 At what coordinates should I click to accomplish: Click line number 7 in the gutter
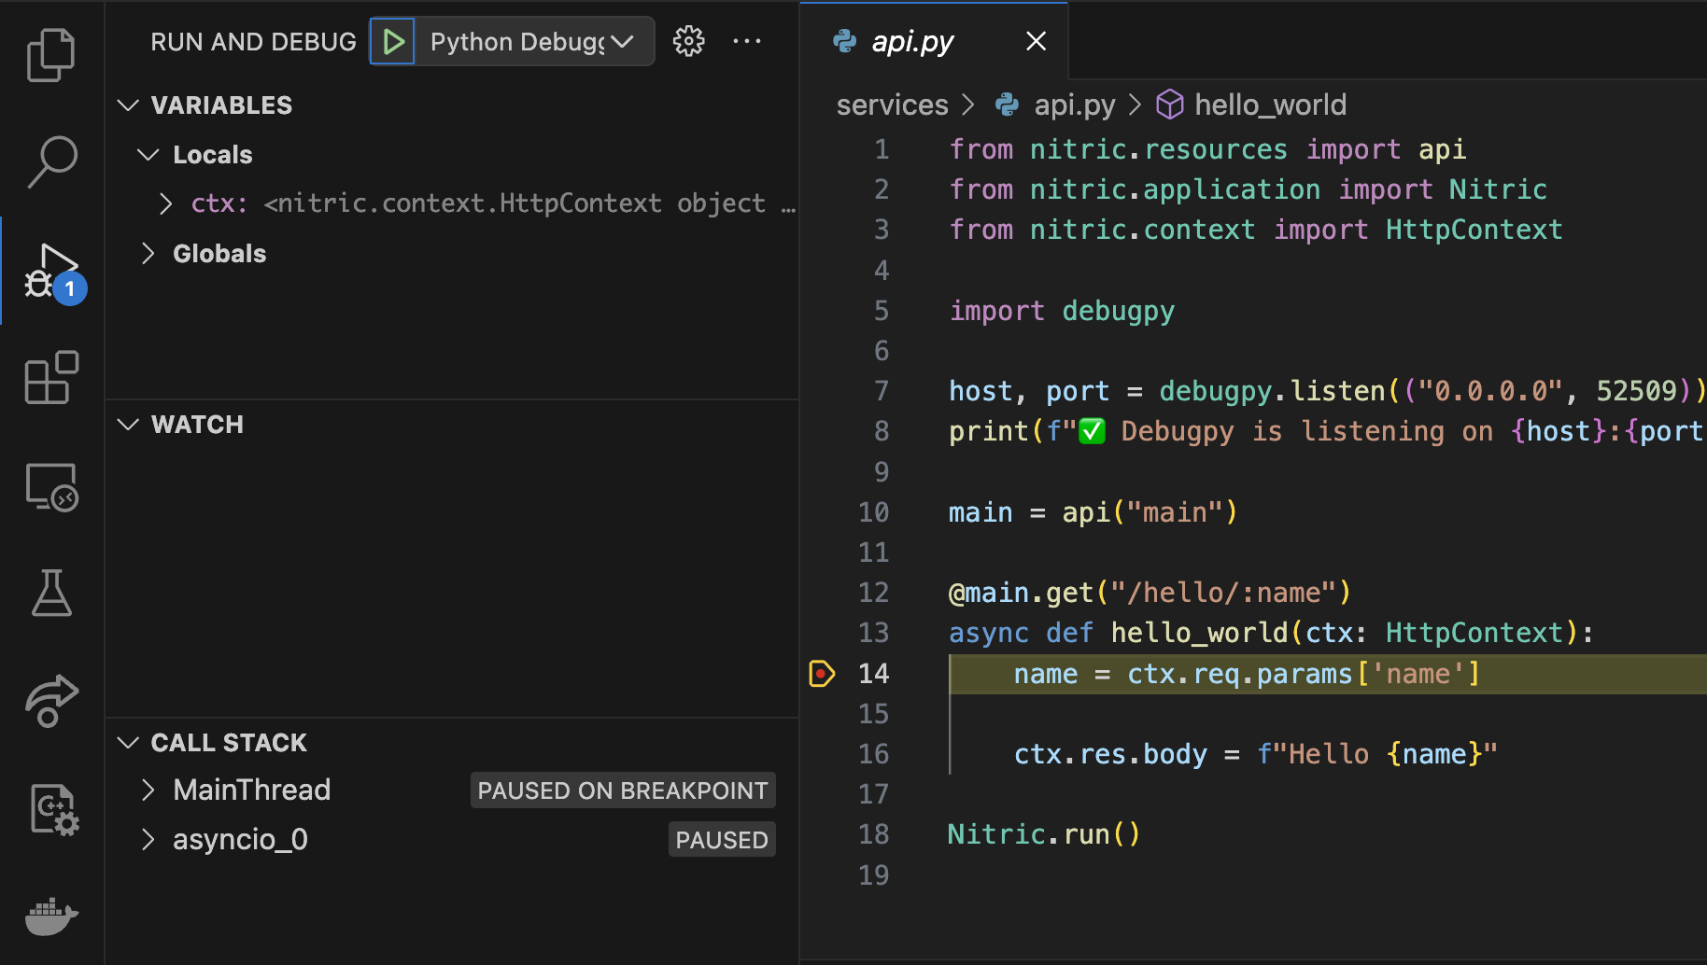click(x=881, y=391)
